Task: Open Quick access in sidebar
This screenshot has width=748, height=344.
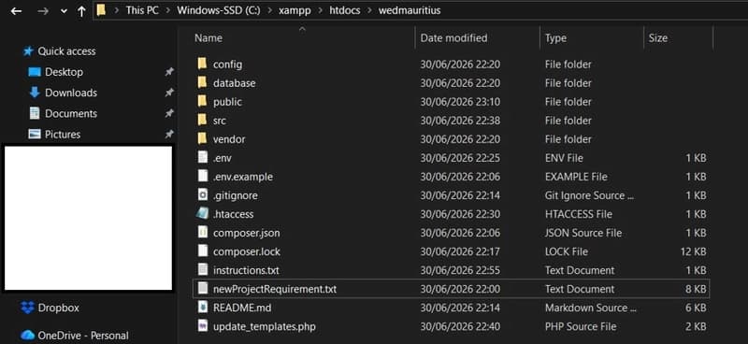Action: (66, 51)
